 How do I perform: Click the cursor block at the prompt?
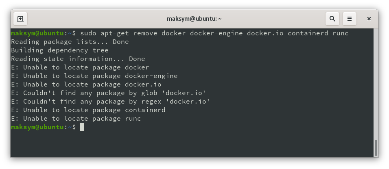[x=82, y=127]
